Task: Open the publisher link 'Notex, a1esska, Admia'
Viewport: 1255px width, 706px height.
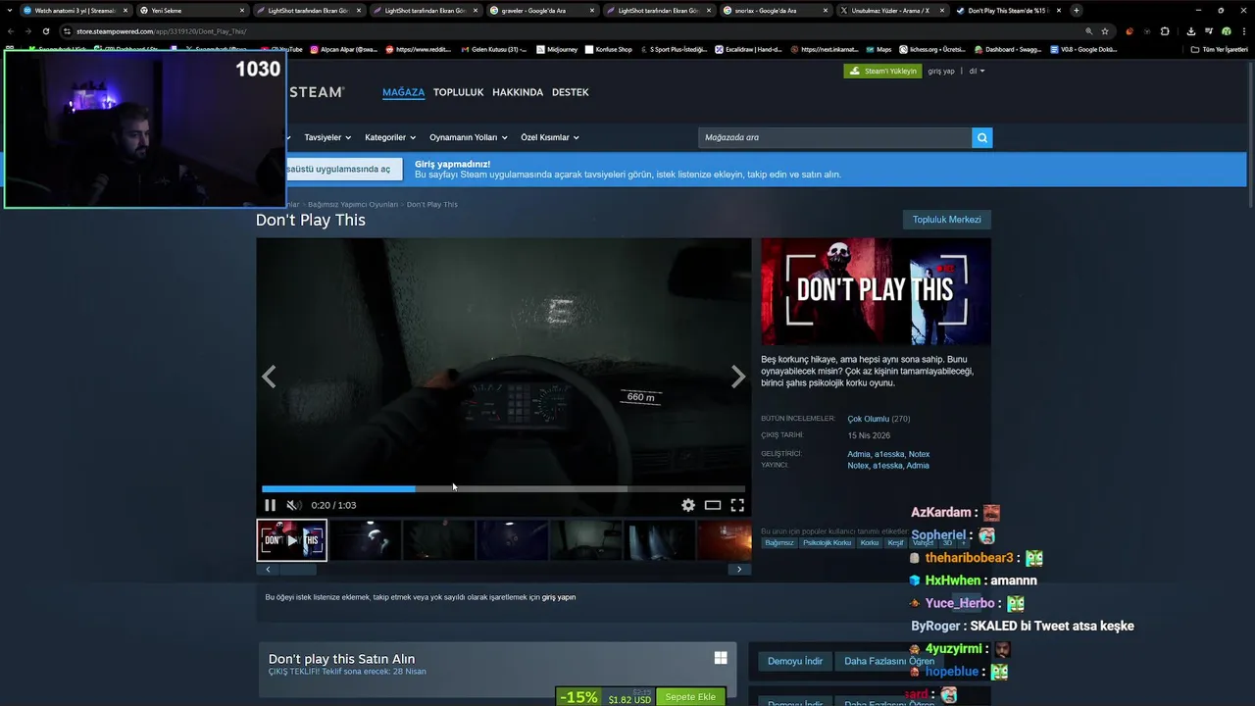Action: [x=888, y=466]
